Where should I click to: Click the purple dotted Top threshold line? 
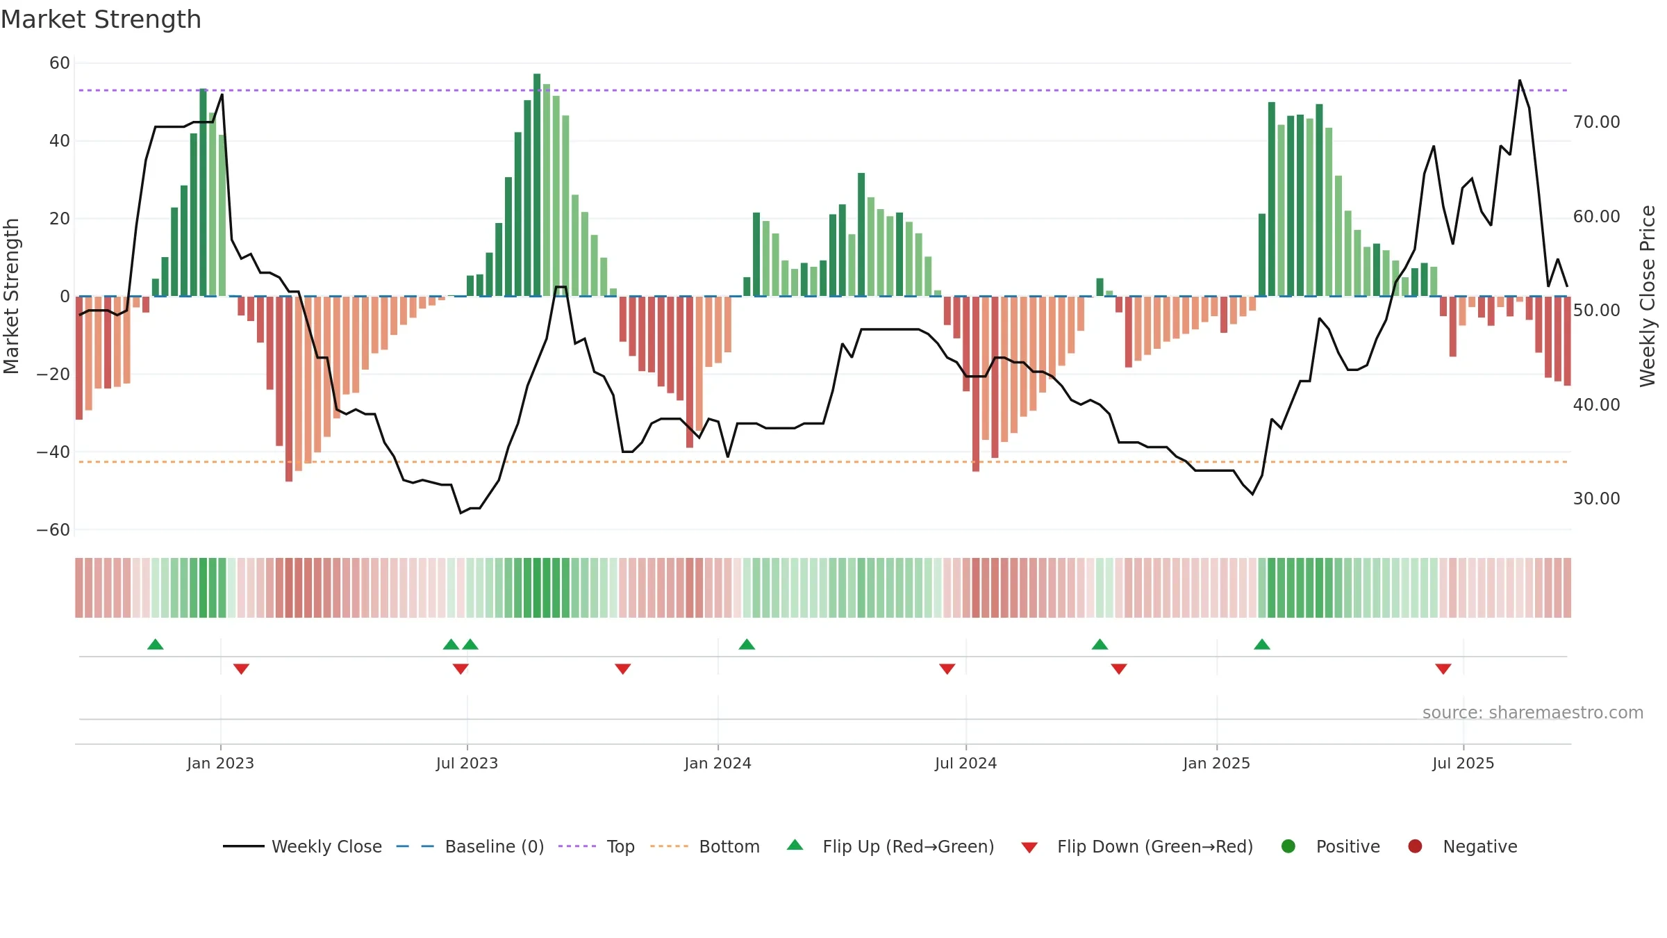pos(823,90)
